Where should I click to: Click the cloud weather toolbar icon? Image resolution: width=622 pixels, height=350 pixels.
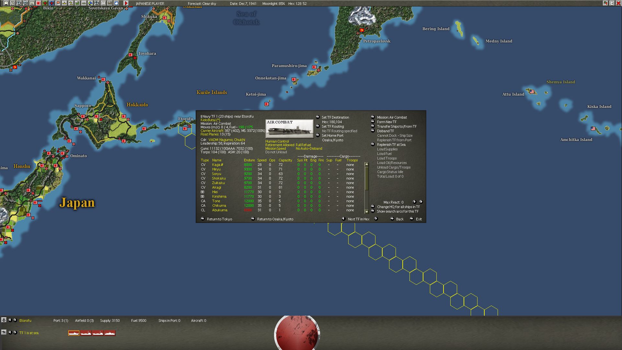click(116, 3)
